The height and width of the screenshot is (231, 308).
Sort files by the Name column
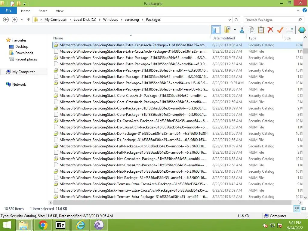131,38
